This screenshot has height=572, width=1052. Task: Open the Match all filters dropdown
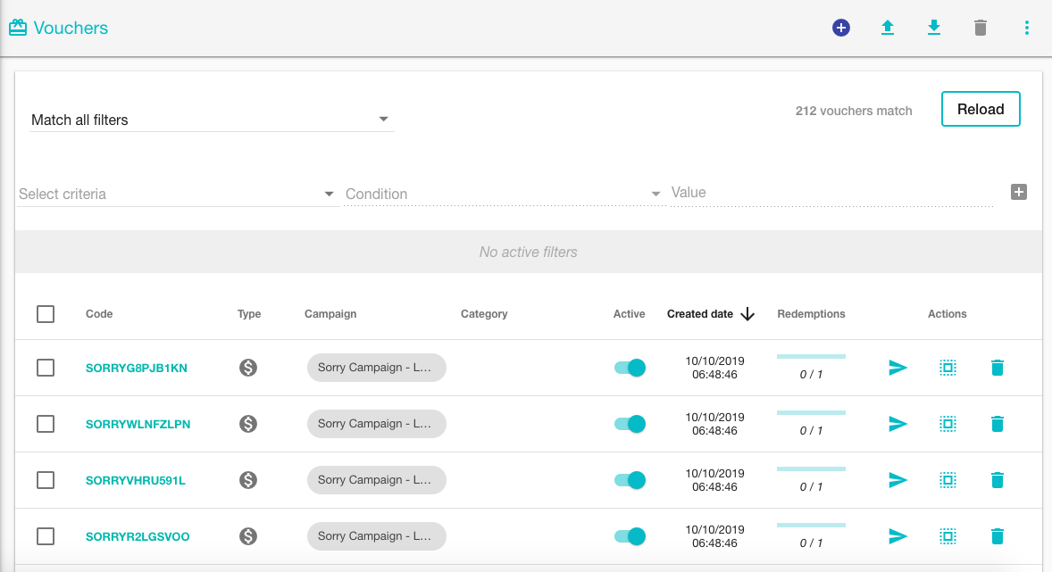point(212,120)
